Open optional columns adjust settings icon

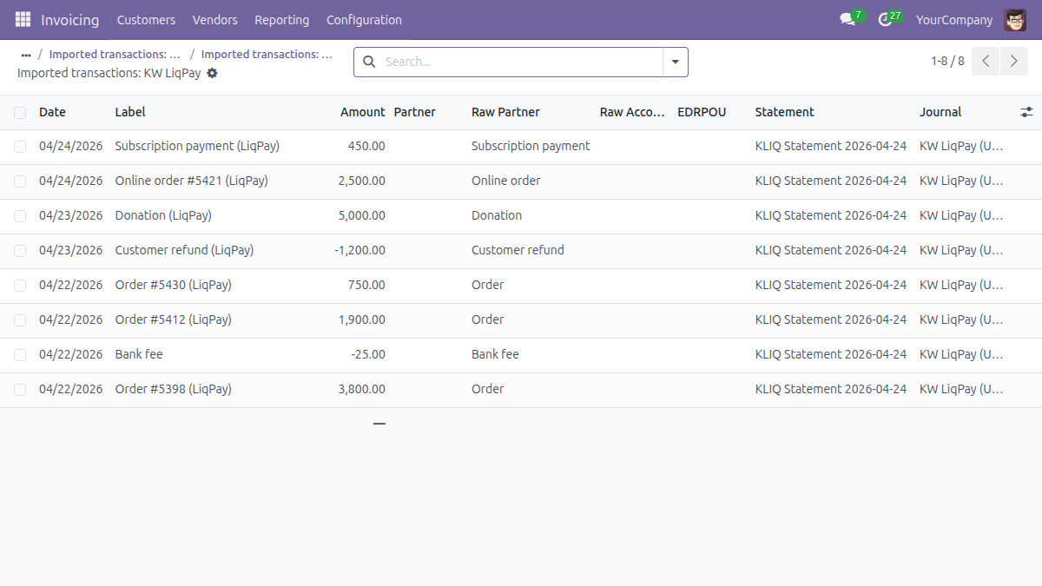1027,112
